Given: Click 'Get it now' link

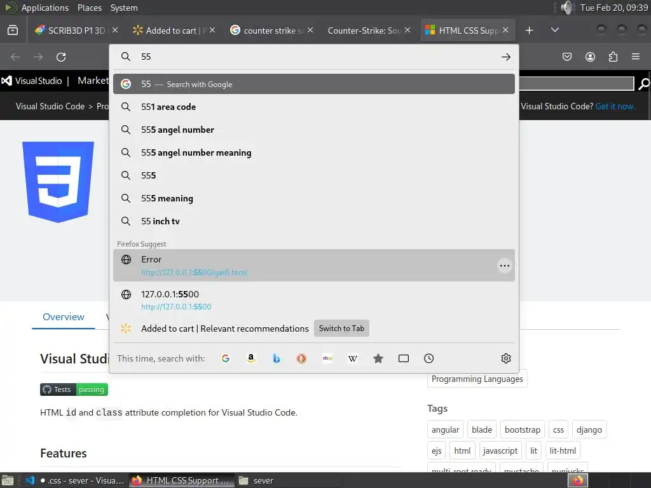Looking at the screenshot, I should (615, 106).
